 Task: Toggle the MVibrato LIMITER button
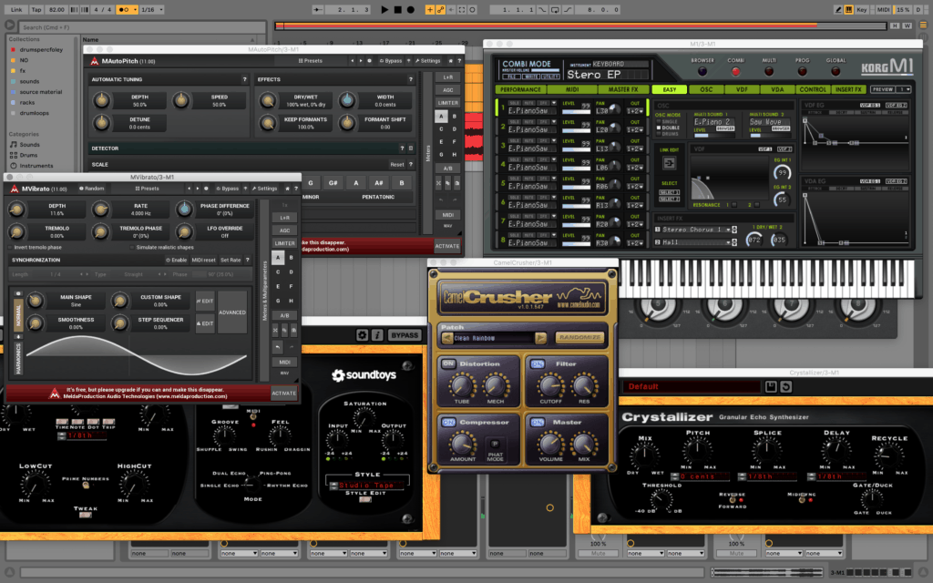pyautogui.click(x=284, y=243)
